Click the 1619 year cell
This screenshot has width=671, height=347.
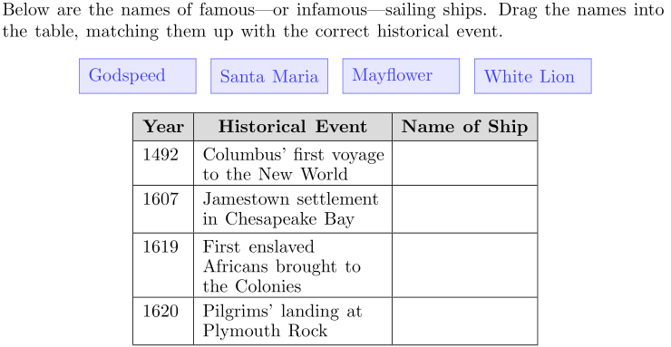click(163, 265)
